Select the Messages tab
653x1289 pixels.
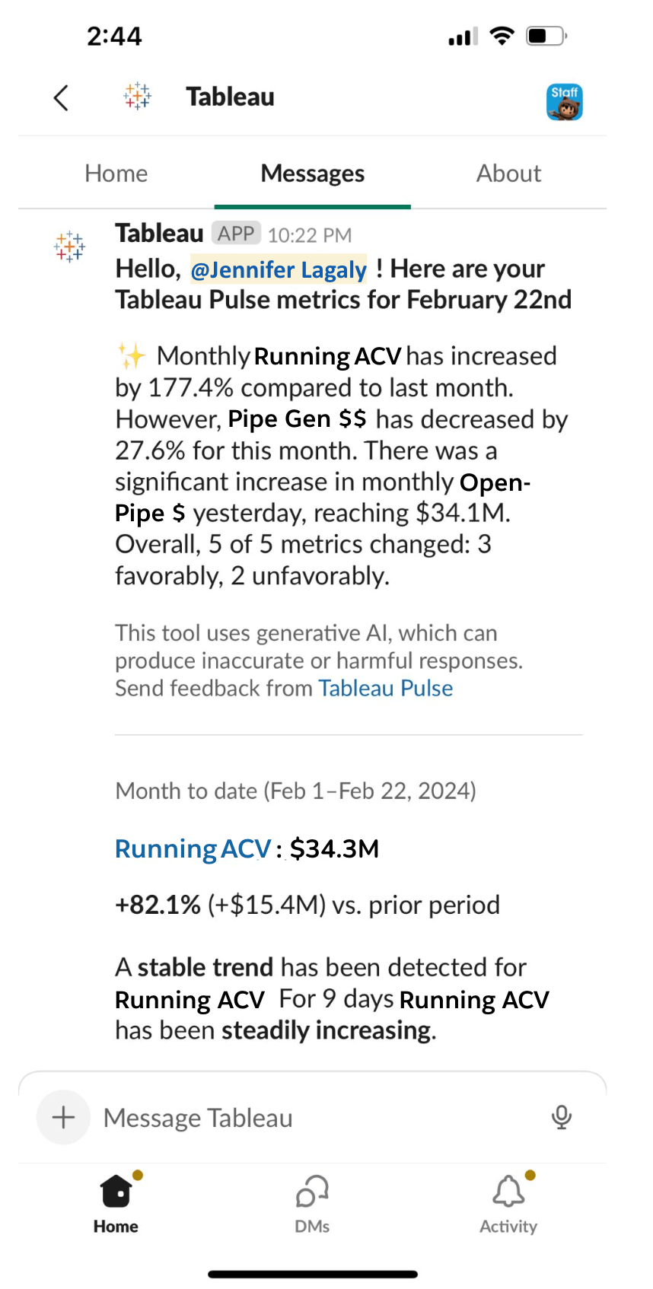[312, 173]
